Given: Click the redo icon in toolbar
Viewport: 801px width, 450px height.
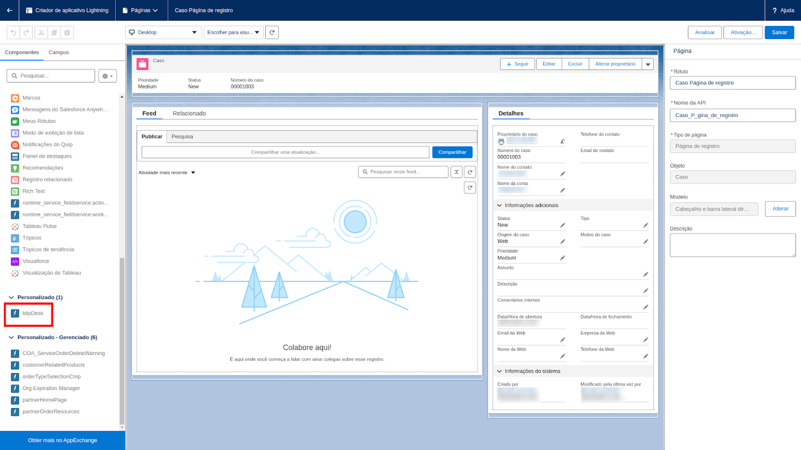Looking at the screenshot, I should click(27, 32).
